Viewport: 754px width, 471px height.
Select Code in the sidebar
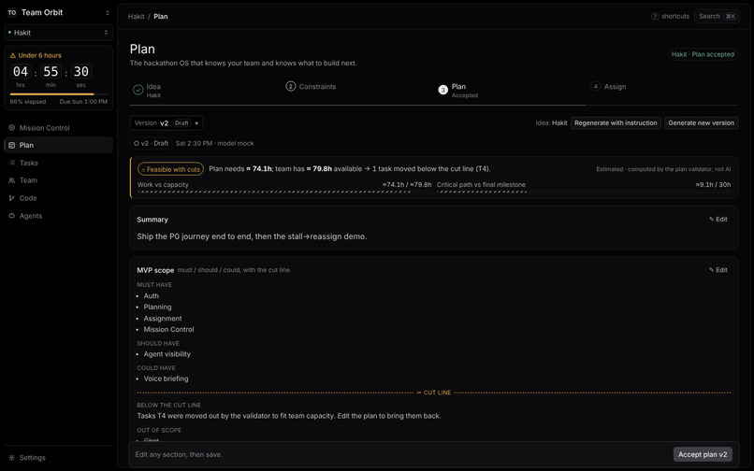click(x=59, y=198)
